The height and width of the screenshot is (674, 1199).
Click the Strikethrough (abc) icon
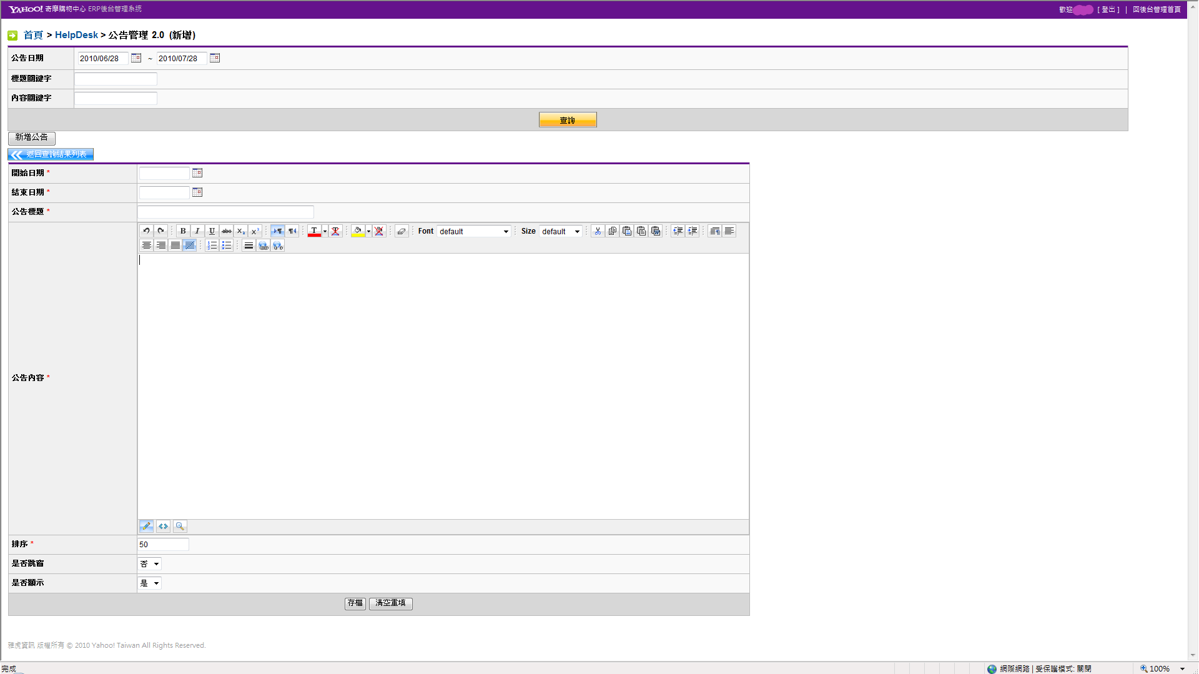coord(227,231)
